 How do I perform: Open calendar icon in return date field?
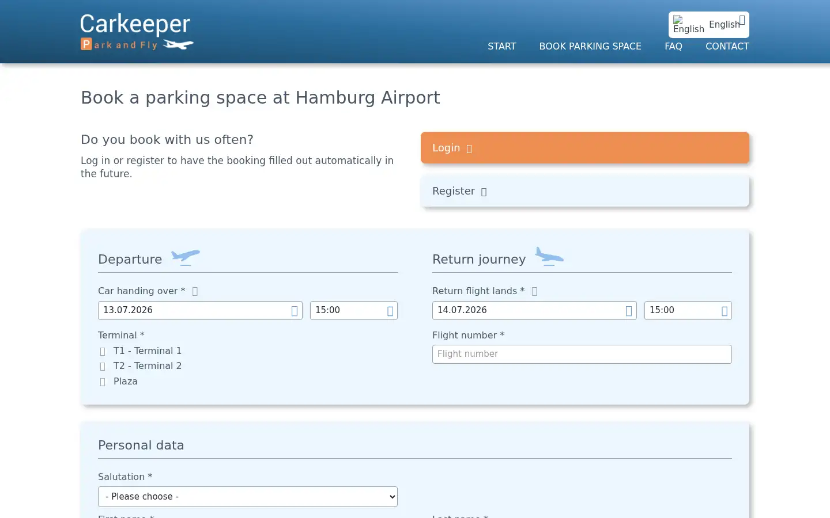coord(629,311)
